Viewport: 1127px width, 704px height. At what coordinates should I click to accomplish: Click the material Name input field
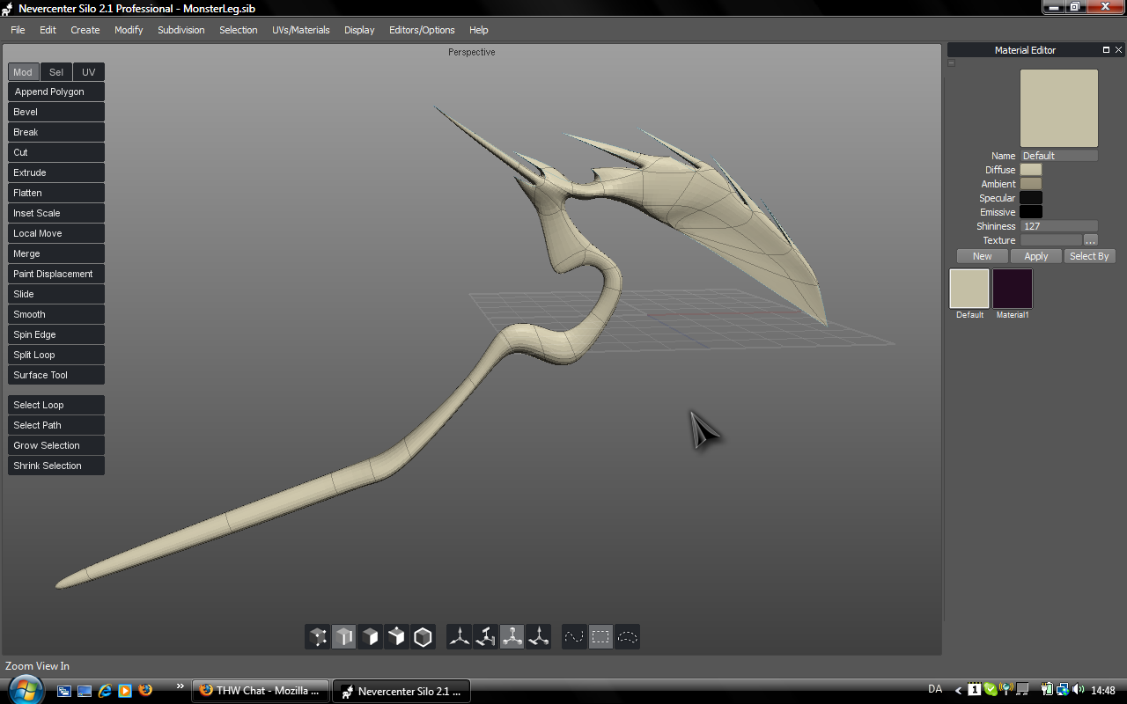(1059, 156)
